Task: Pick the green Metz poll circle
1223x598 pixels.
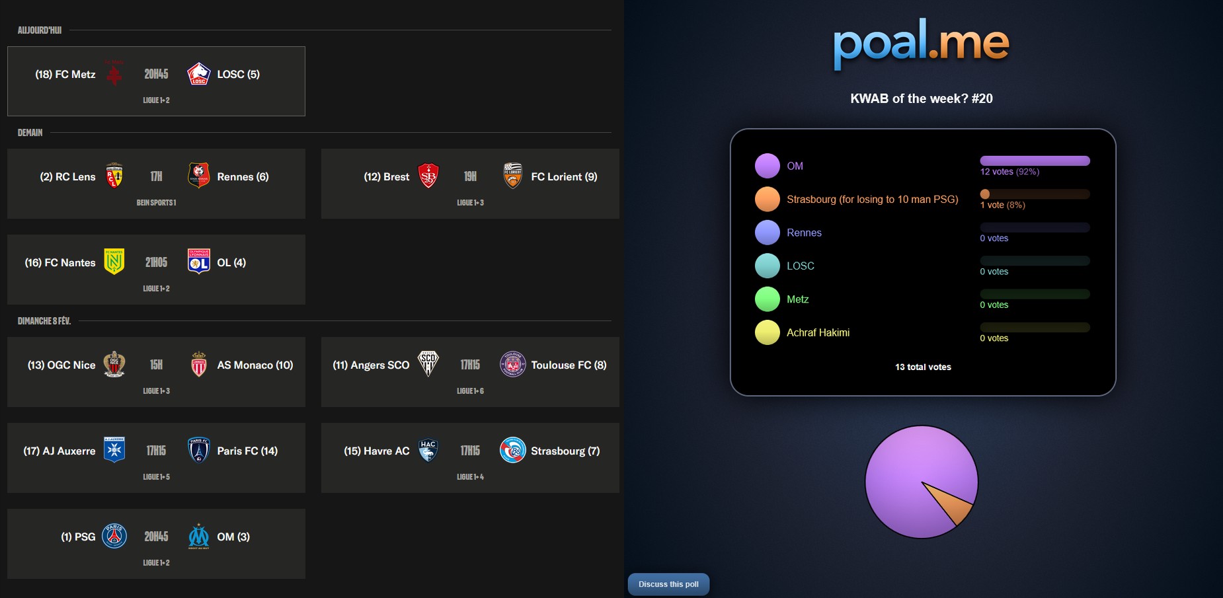Action: (768, 299)
